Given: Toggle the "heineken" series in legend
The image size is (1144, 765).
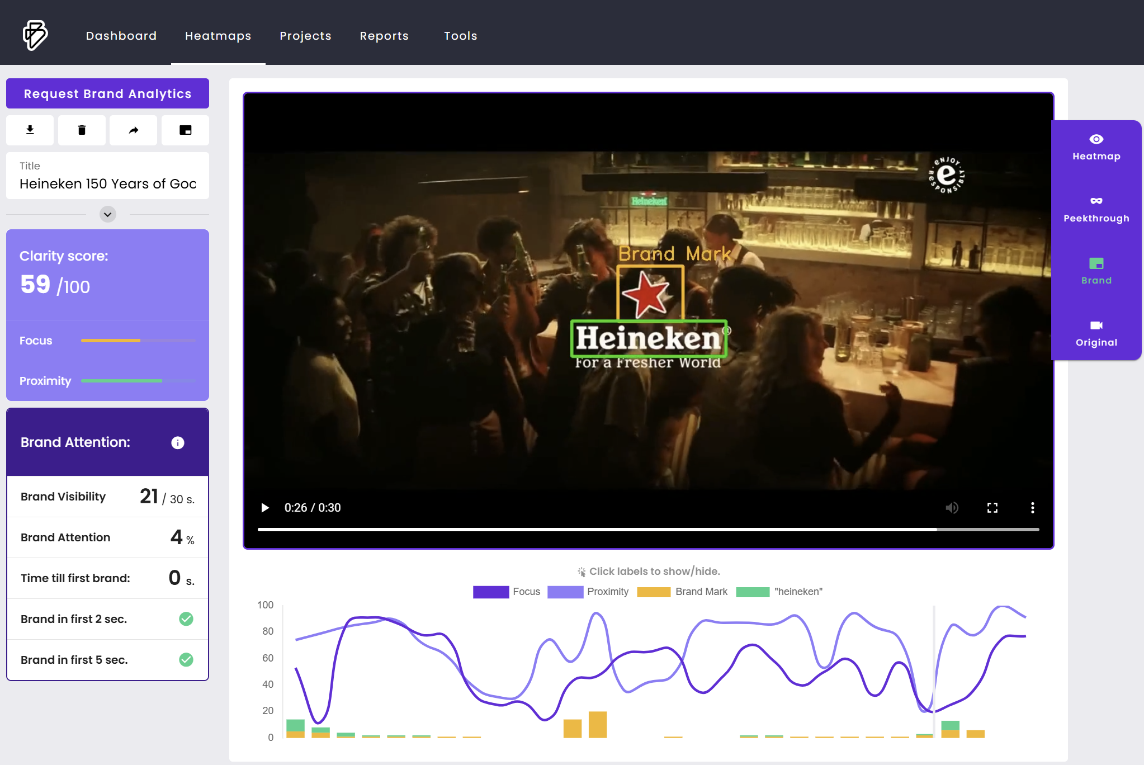Looking at the screenshot, I should click(779, 592).
